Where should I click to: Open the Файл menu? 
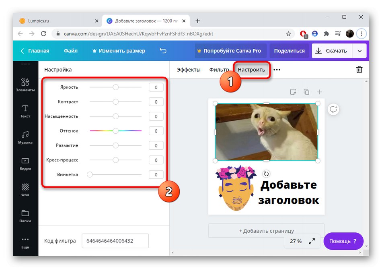tap(71, 51)
